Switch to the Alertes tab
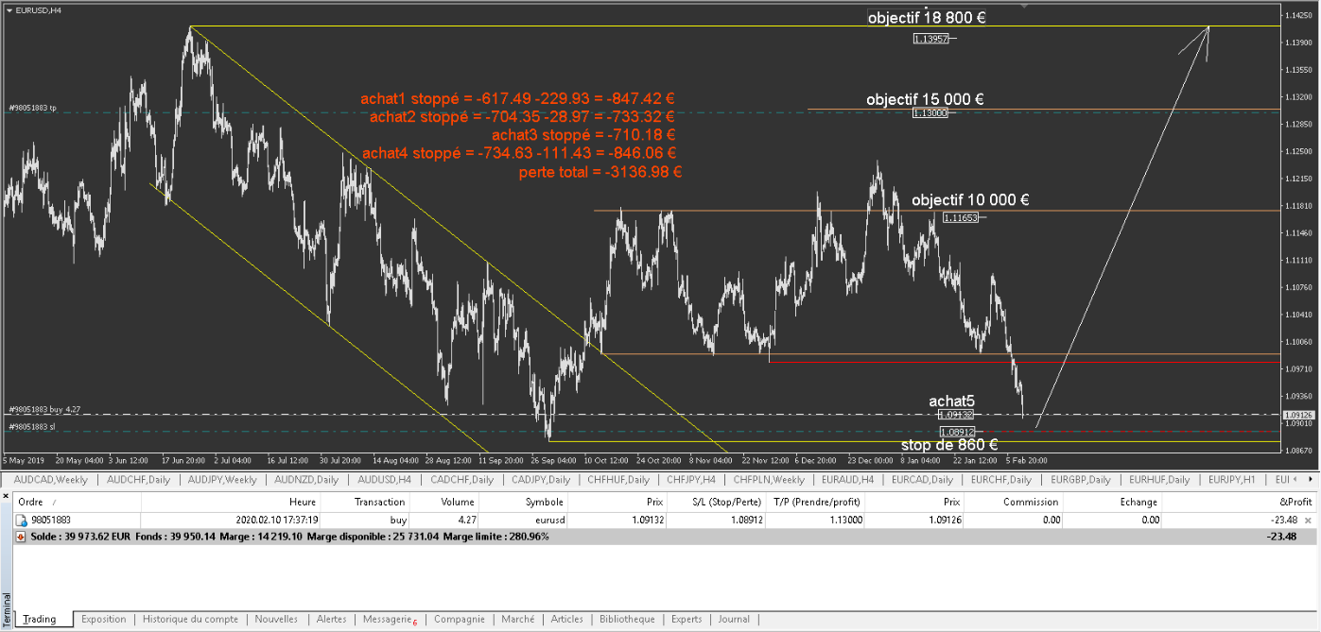 pos(331,620)
